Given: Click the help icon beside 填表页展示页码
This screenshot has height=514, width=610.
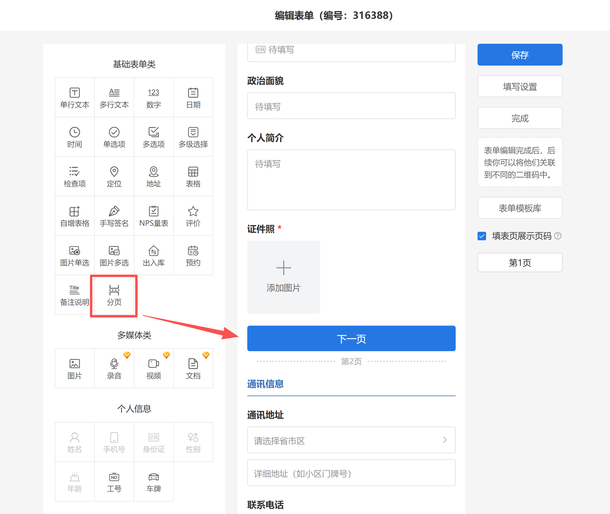Looking at the screenshot, I should point(558,236).
